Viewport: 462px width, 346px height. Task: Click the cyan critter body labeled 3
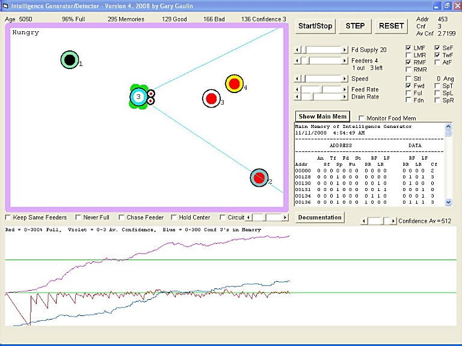138,97
